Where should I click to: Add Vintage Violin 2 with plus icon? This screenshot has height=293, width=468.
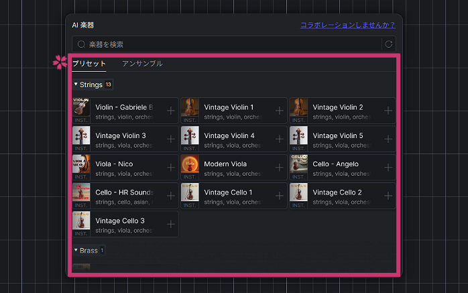[388, 111]
